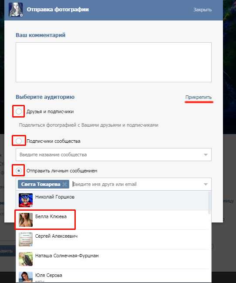This screenshot has width=236, height=283.
Task: Open the friend name dropdown arrow
Action: click(x=206, y=184)
